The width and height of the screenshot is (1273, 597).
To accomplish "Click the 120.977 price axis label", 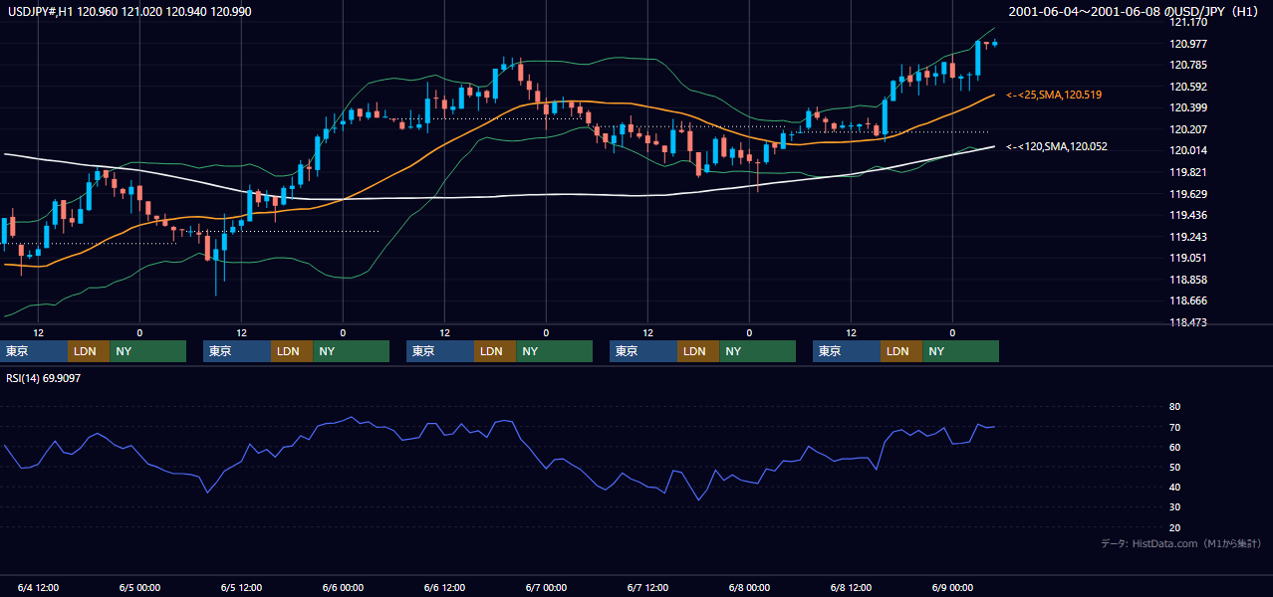I will pyautogui.click(x=1189, y=44).
